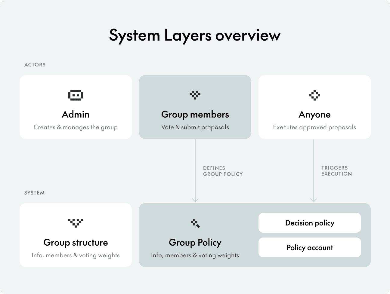
Task: Click the icon above the Admin label
Action: pyautogui.click(x=76, y=95)
